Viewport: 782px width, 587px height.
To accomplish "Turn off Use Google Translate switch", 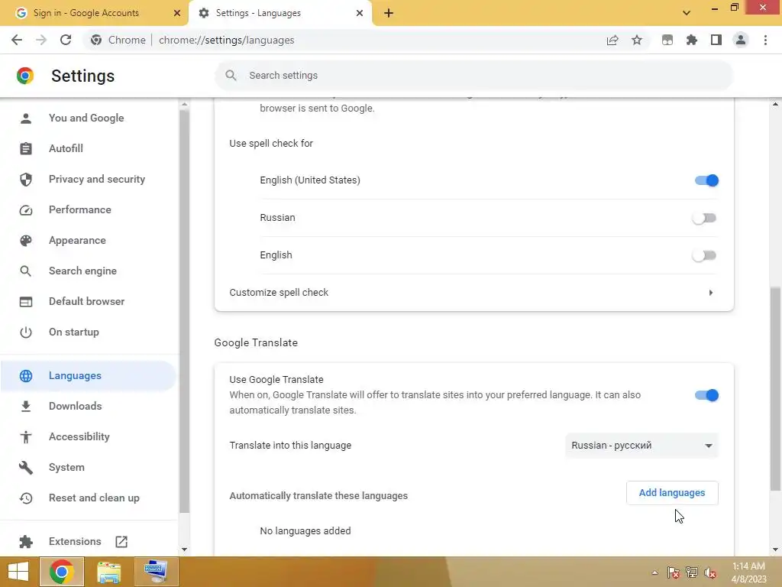I will pos(706,395).
